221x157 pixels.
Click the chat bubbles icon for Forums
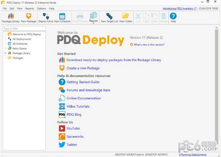[x=62, y=90]
